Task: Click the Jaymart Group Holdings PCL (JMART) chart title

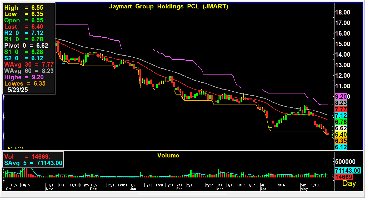Action: tap(168, 7)
